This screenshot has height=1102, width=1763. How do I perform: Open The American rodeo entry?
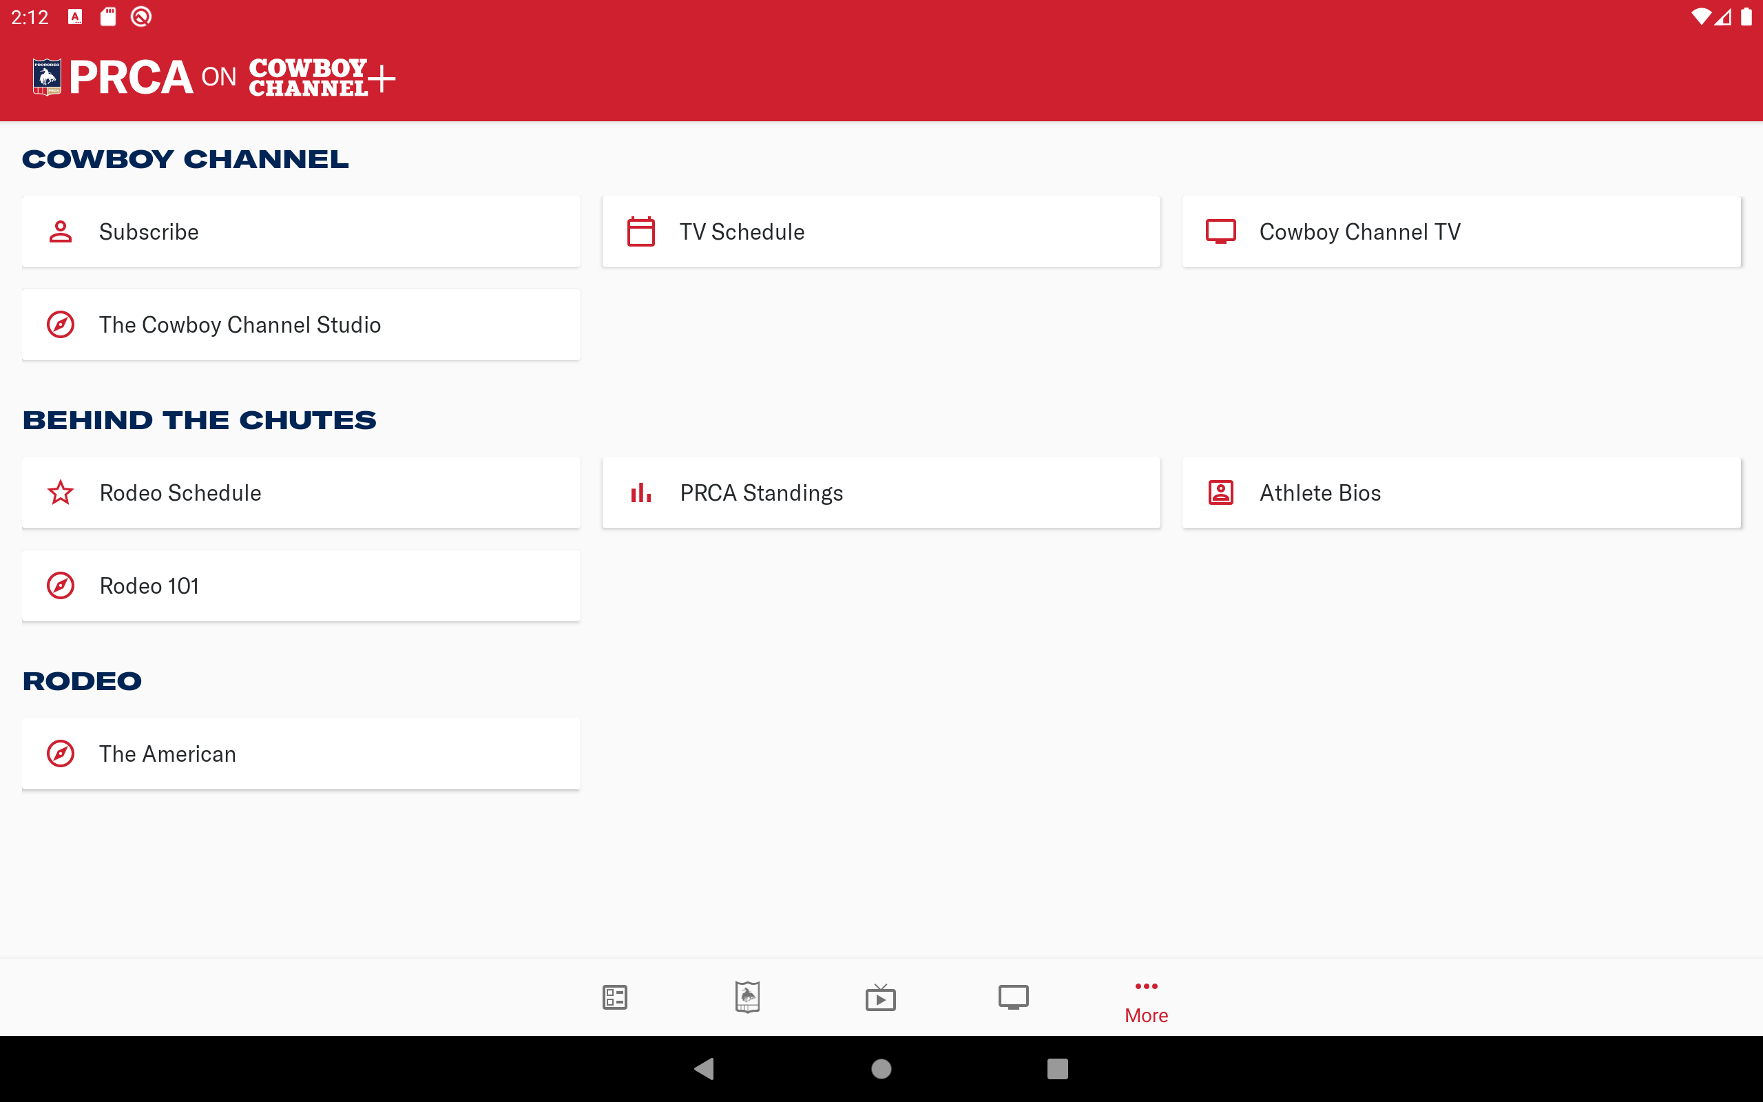pos(301,753)
